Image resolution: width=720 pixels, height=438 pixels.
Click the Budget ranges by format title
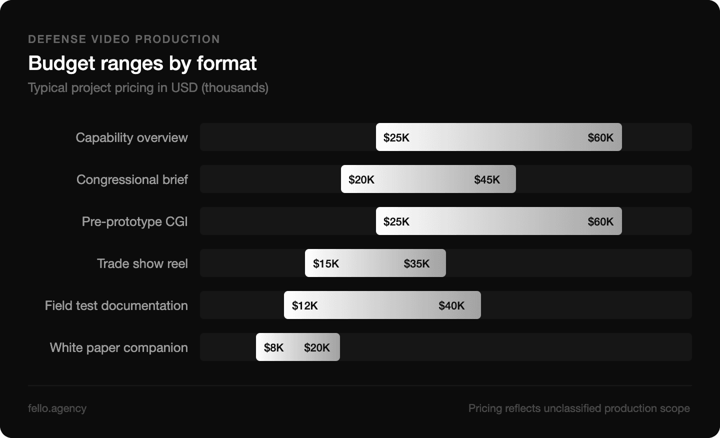(142, 63)
